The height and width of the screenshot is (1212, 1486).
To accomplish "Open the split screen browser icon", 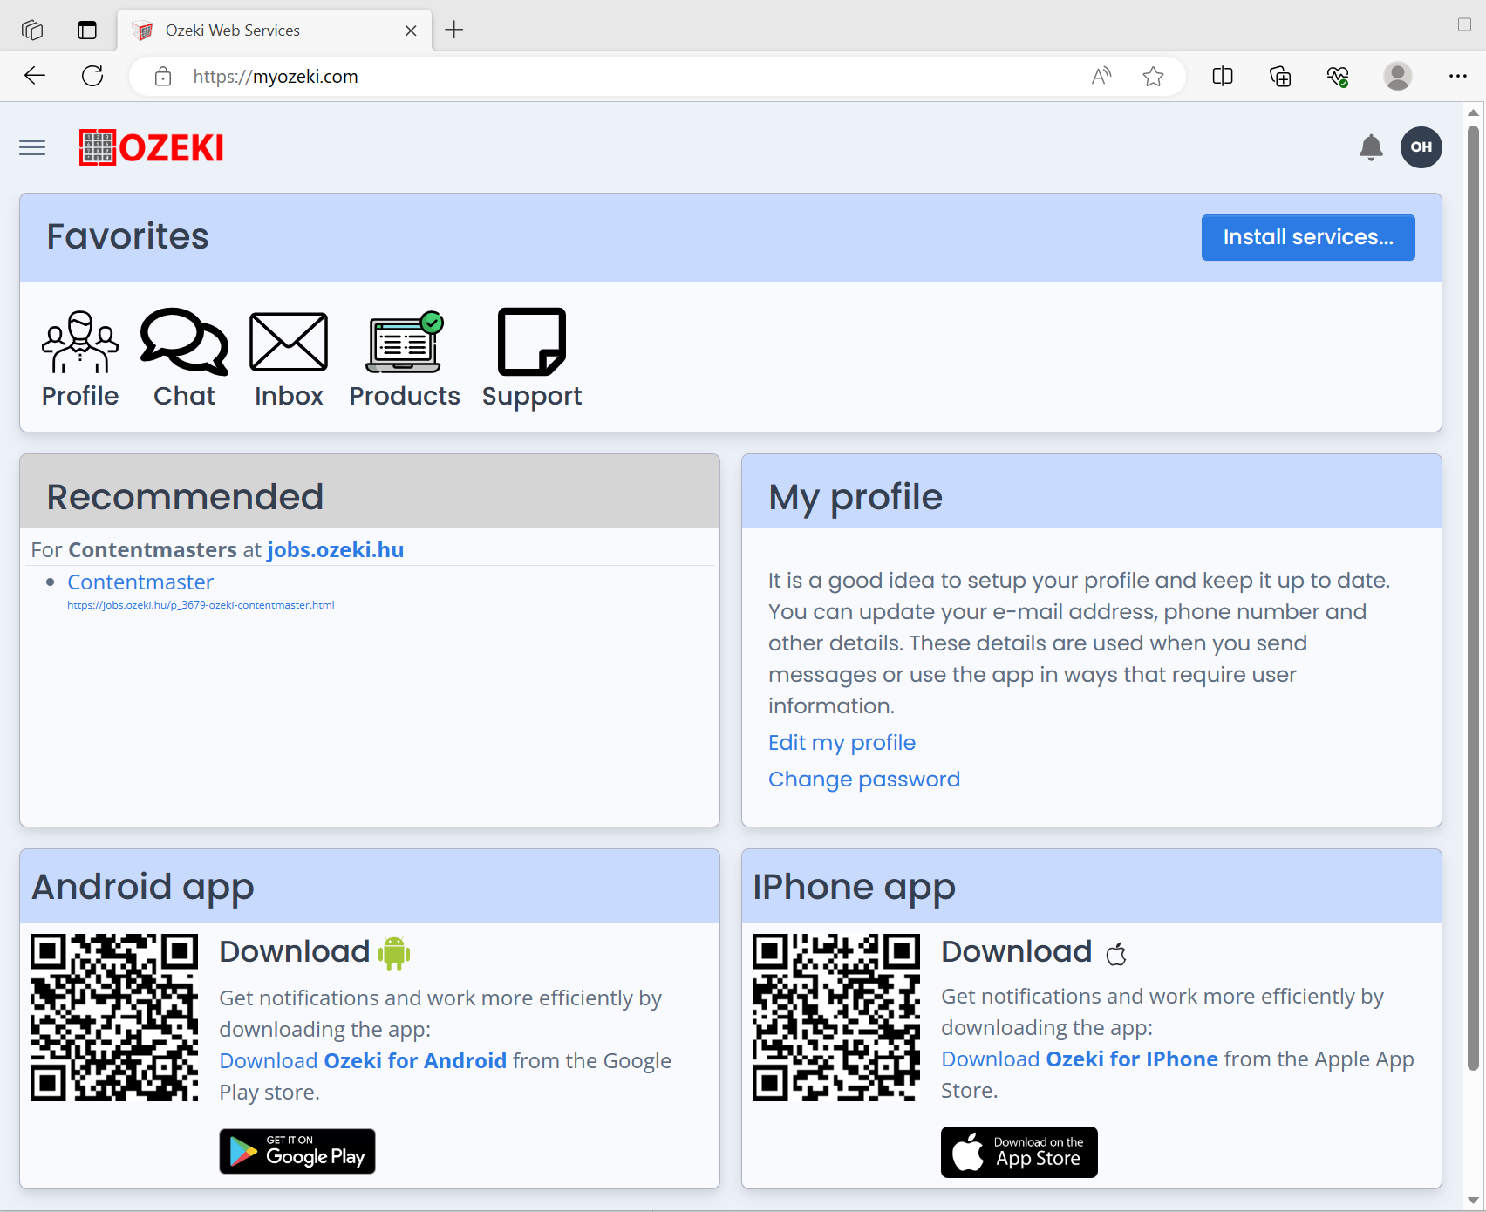I will pos(1223,77).
